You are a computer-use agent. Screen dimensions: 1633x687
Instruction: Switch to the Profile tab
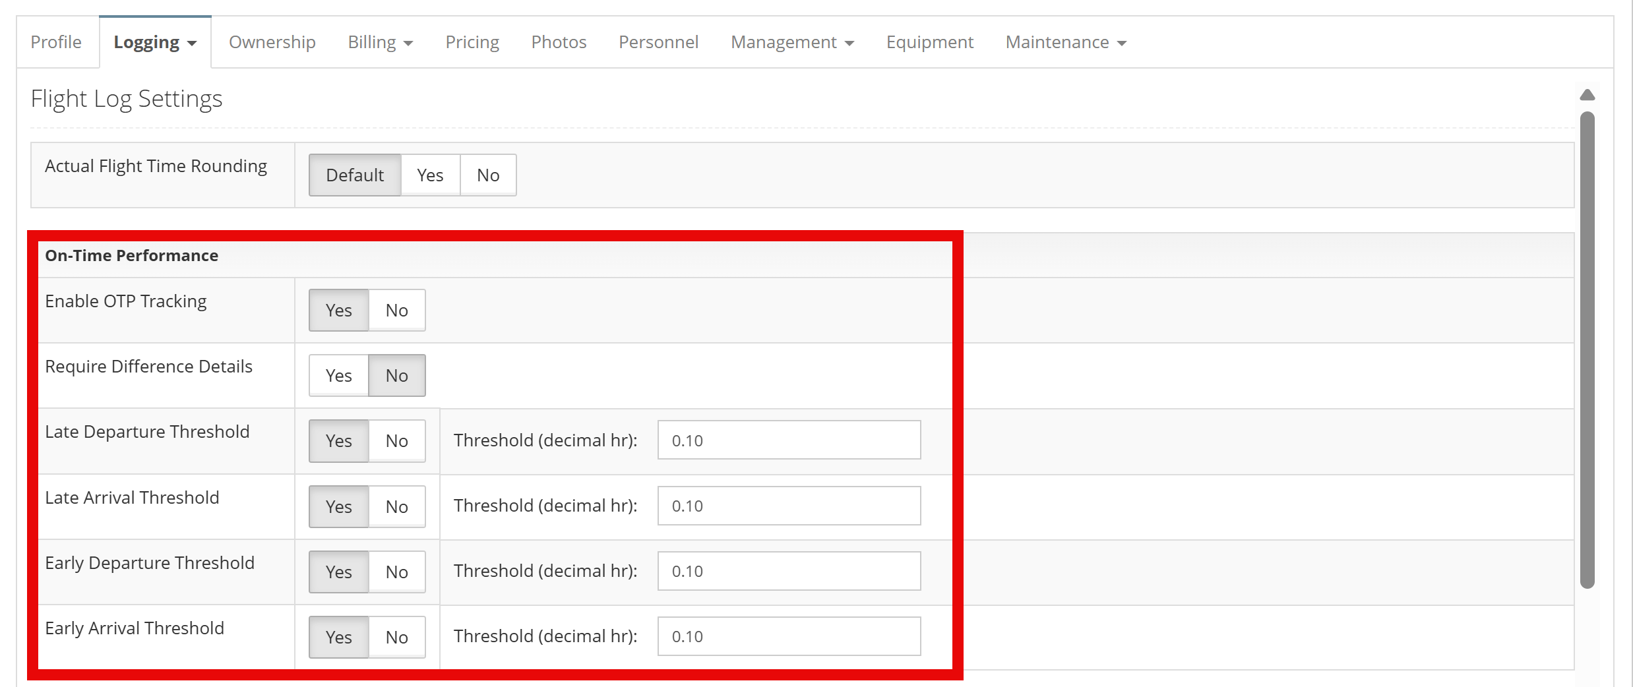click(56, 43)
